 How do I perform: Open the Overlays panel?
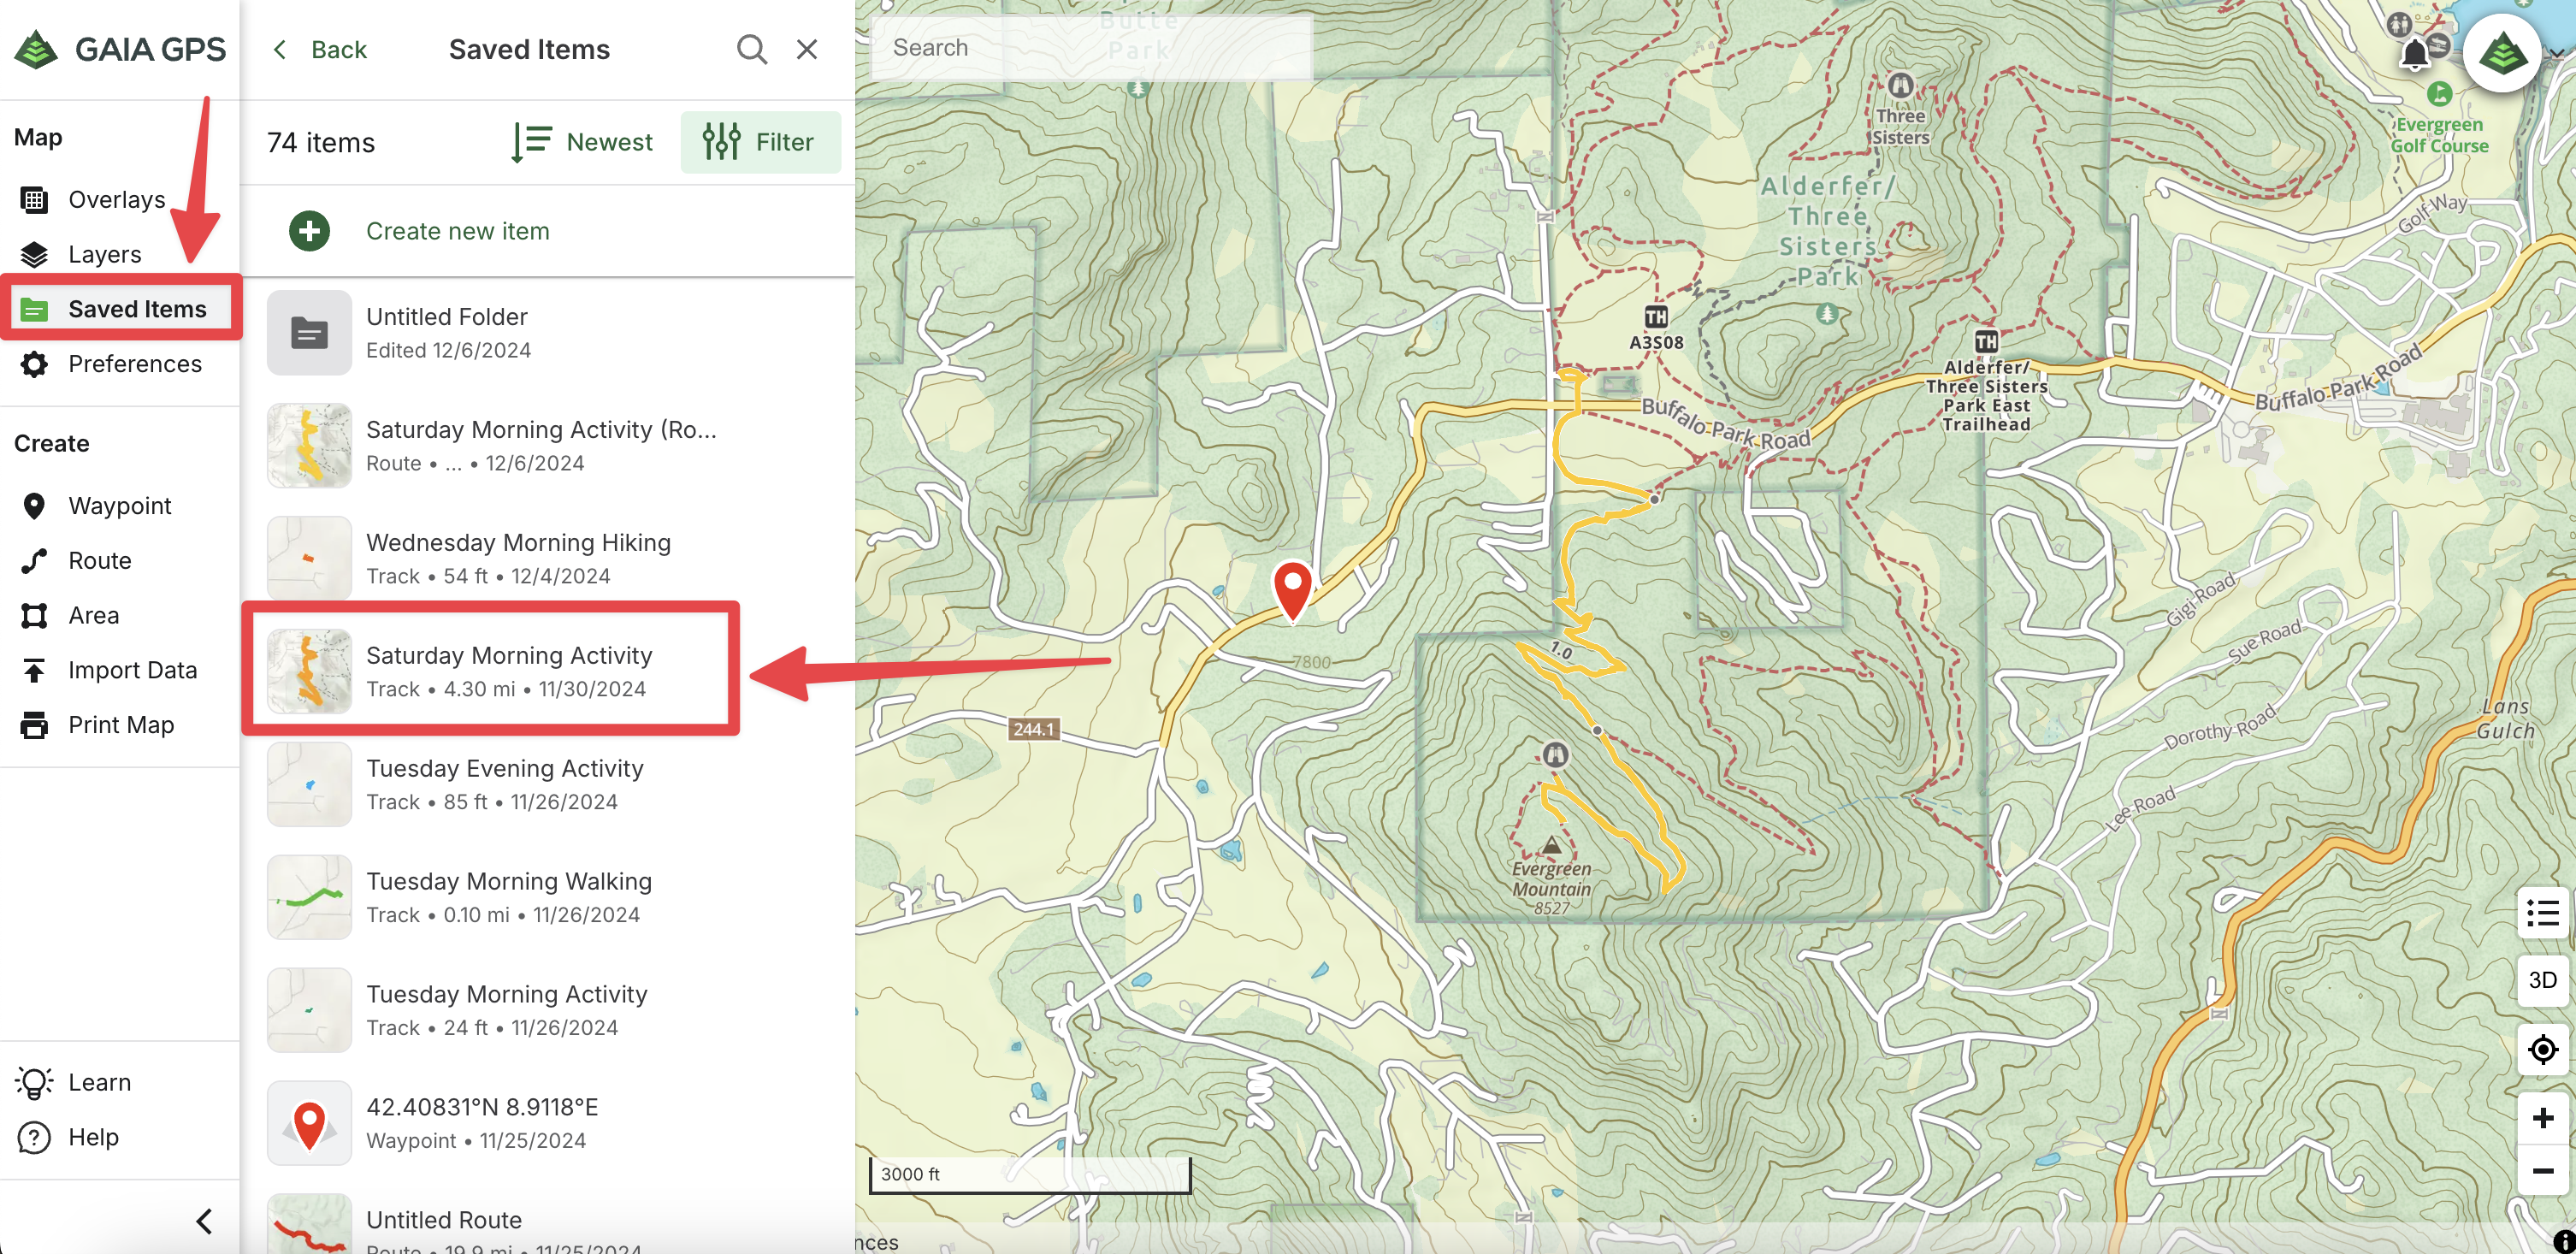(x=115, y=200)
